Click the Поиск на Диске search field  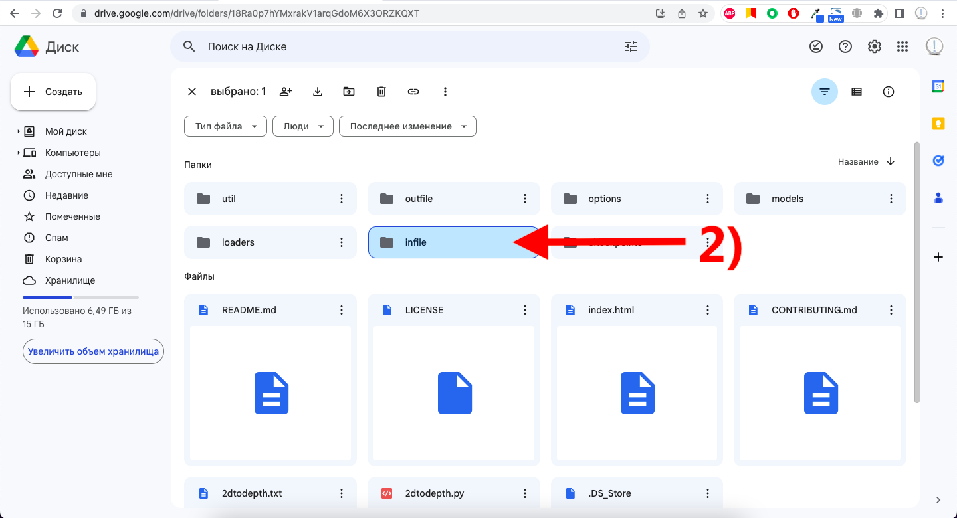pos(410,46)
